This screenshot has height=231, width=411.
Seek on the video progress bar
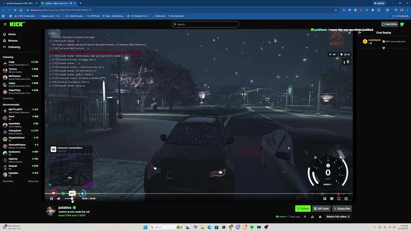pyautogui.click(x=198, y=193)
